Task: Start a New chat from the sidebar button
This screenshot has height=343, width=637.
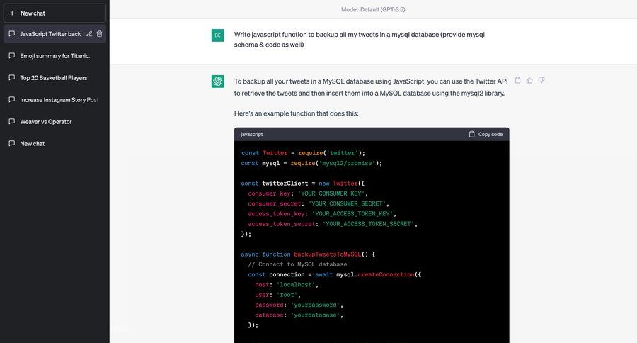Action: [54, 13]
